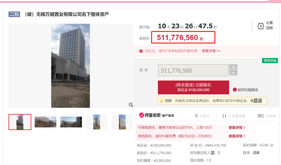The width and height of the screenshot is (281, 165).
Task: Click the red 立即报名 registration button
Action: pyautogui.click(x=193, y=87)
